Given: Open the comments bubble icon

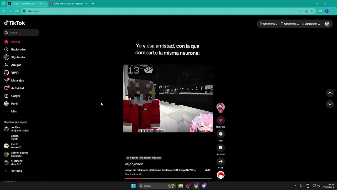Looking at the screenshot, I should [x=221, y=134].
